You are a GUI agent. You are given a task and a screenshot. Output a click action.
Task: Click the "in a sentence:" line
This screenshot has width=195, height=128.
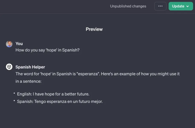pyautogui.click(x=28, y=81)
